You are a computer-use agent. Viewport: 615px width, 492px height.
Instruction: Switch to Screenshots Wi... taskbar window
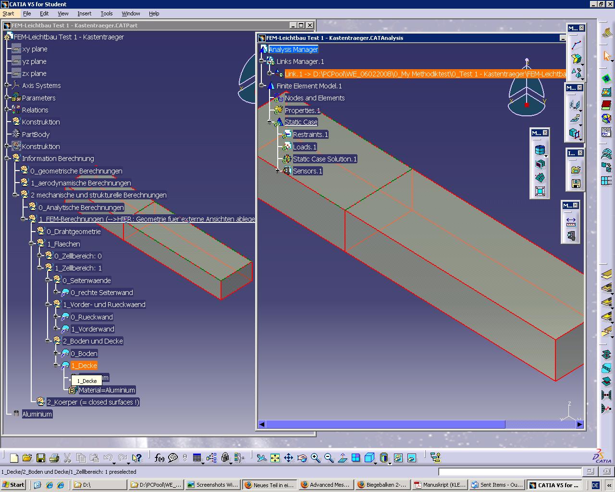coord(212,485)
